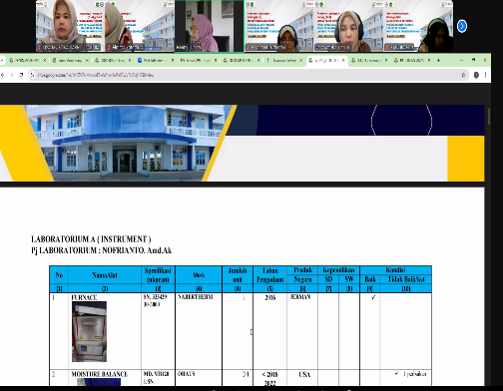Image resolution: width=503 pixels, height=391 pixels.
Task: Click the document vertical scrollbar thumb
Action: 489,117
